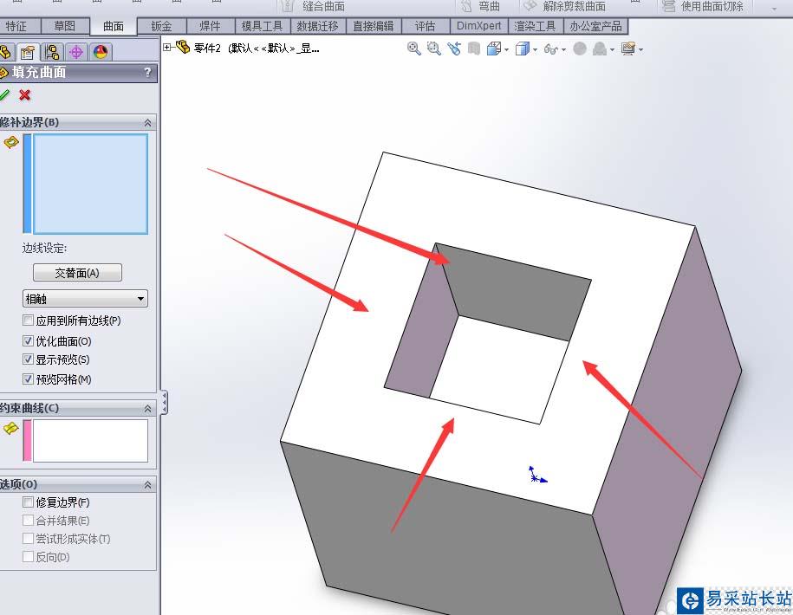This screenshot has height=615, width=793.
Task: Collapse the 选项 section
Action: pyautogui.click(x=147, y=484)
